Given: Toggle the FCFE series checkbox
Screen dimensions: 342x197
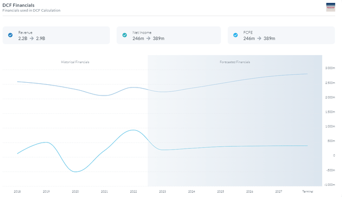Looking at the screenshot, I should [236, 35].
